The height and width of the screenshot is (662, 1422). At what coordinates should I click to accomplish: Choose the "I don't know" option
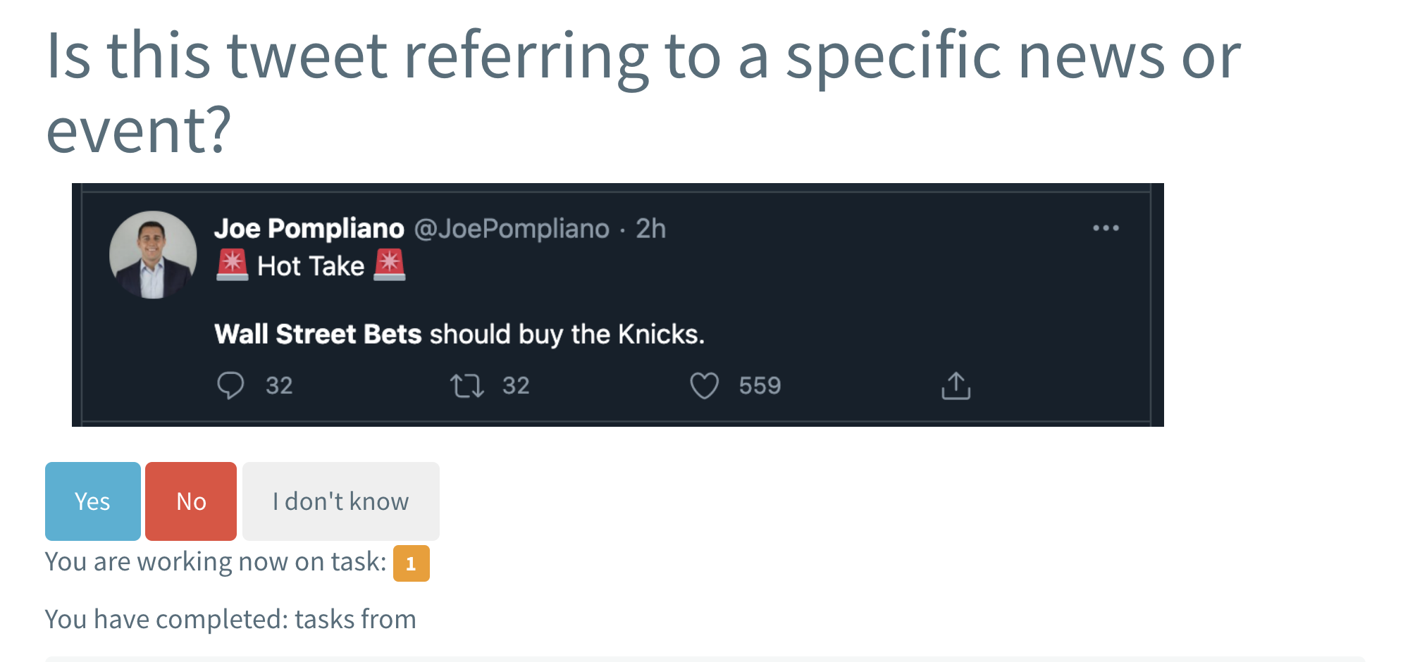click(340, 501)
